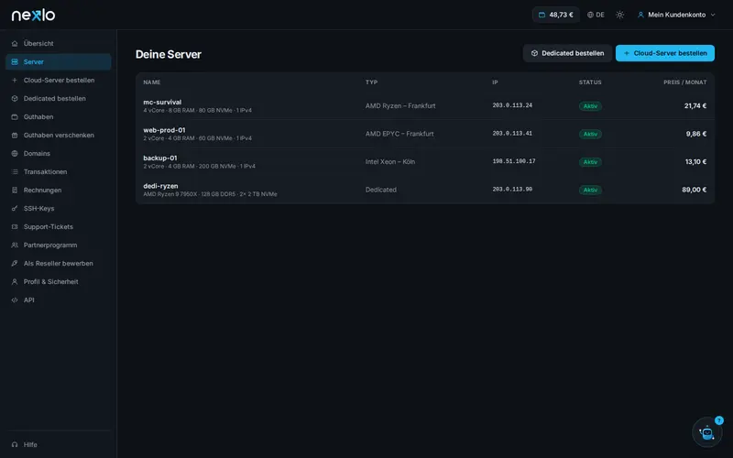
Task: Click the list icon beside Transaktionen
Action: click(x=15, y=171)
